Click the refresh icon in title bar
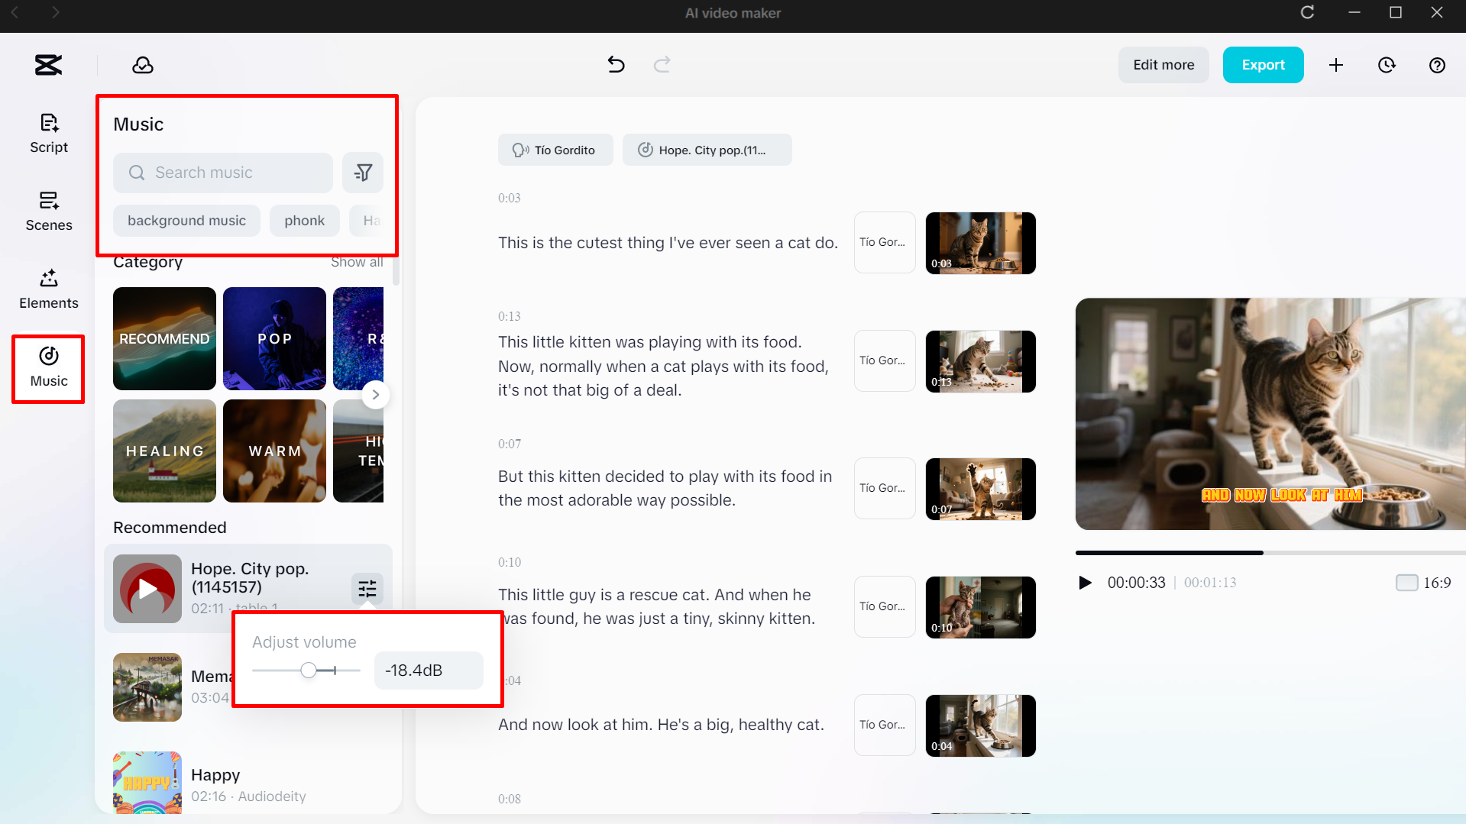 (1307, 12)
